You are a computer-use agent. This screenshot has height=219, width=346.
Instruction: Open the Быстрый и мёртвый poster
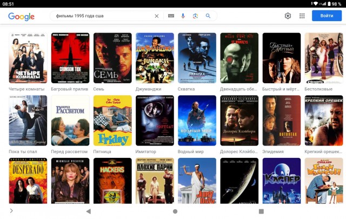282,58
